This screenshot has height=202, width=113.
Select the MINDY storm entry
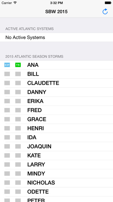coord(56,174)
